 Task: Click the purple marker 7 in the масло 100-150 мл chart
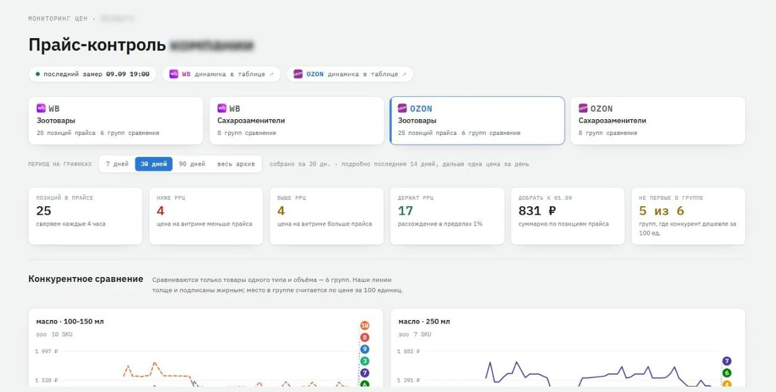tap(365, 373)
